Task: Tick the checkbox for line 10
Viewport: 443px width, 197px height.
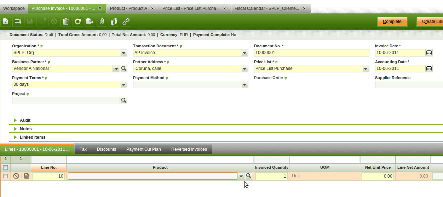Action: [5, 176]
